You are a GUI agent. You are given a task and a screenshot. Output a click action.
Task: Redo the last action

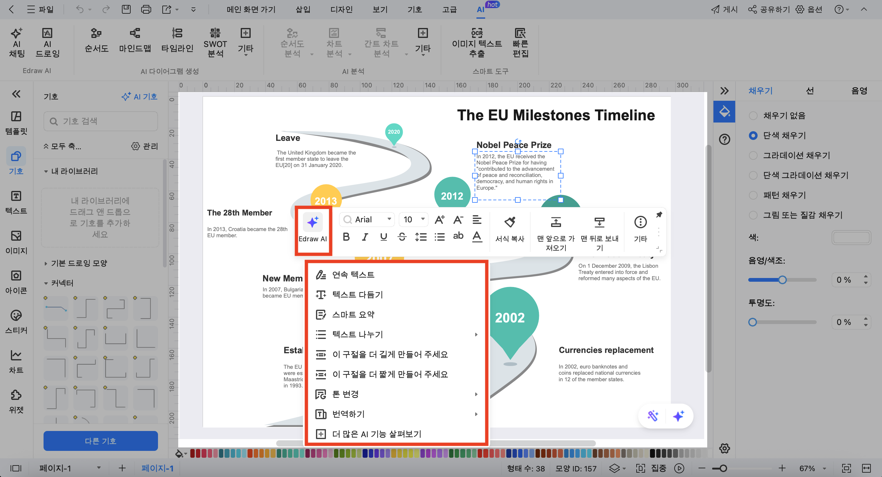(x=106, y=9)
